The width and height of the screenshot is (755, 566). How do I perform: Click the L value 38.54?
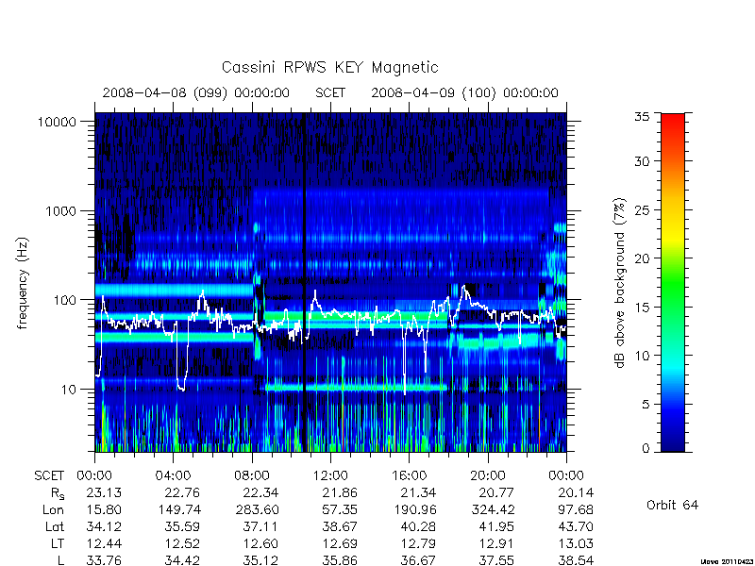tap(576, 560)
